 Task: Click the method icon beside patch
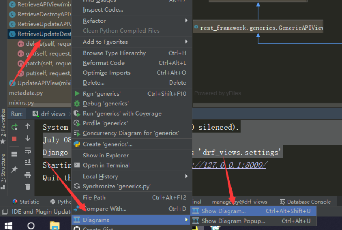tap(21, 64)
